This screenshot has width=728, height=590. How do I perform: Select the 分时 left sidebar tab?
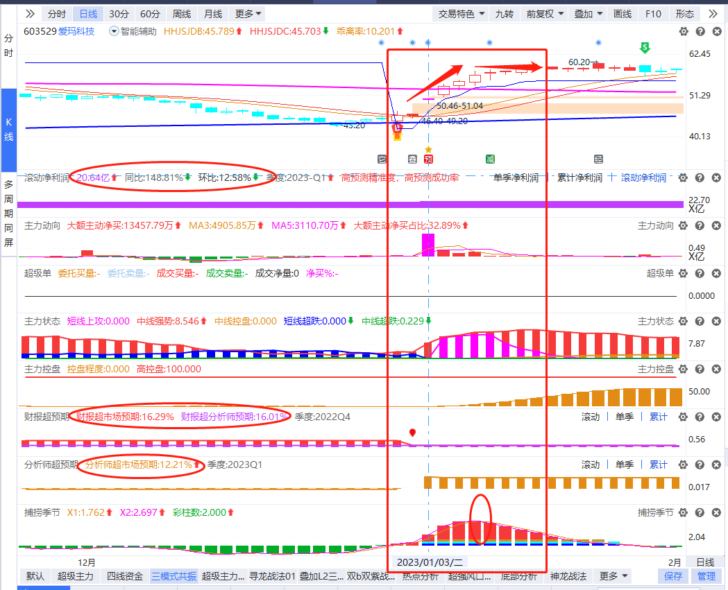[8, 46]
